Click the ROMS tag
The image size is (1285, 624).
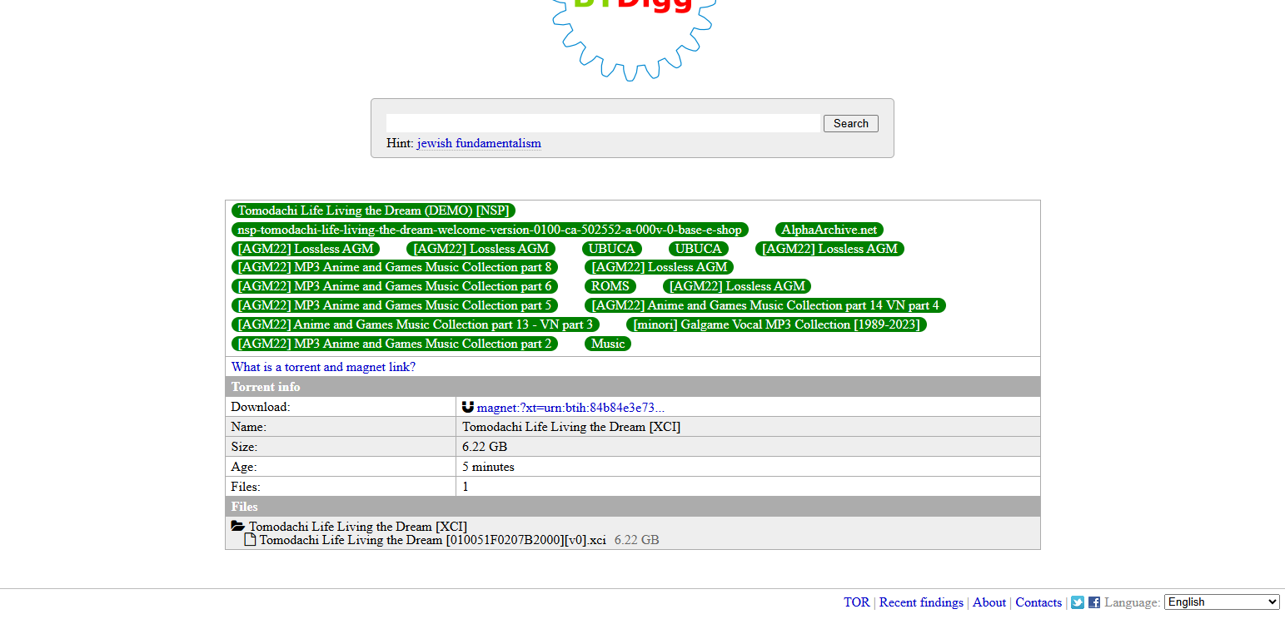click(x=610, y=286)
